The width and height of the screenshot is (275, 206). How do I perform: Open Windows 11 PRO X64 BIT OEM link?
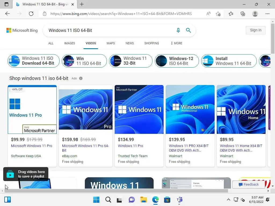(x=189, y=148)
